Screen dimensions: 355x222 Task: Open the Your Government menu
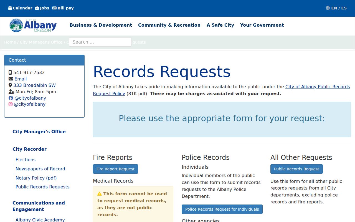(262, 25)
